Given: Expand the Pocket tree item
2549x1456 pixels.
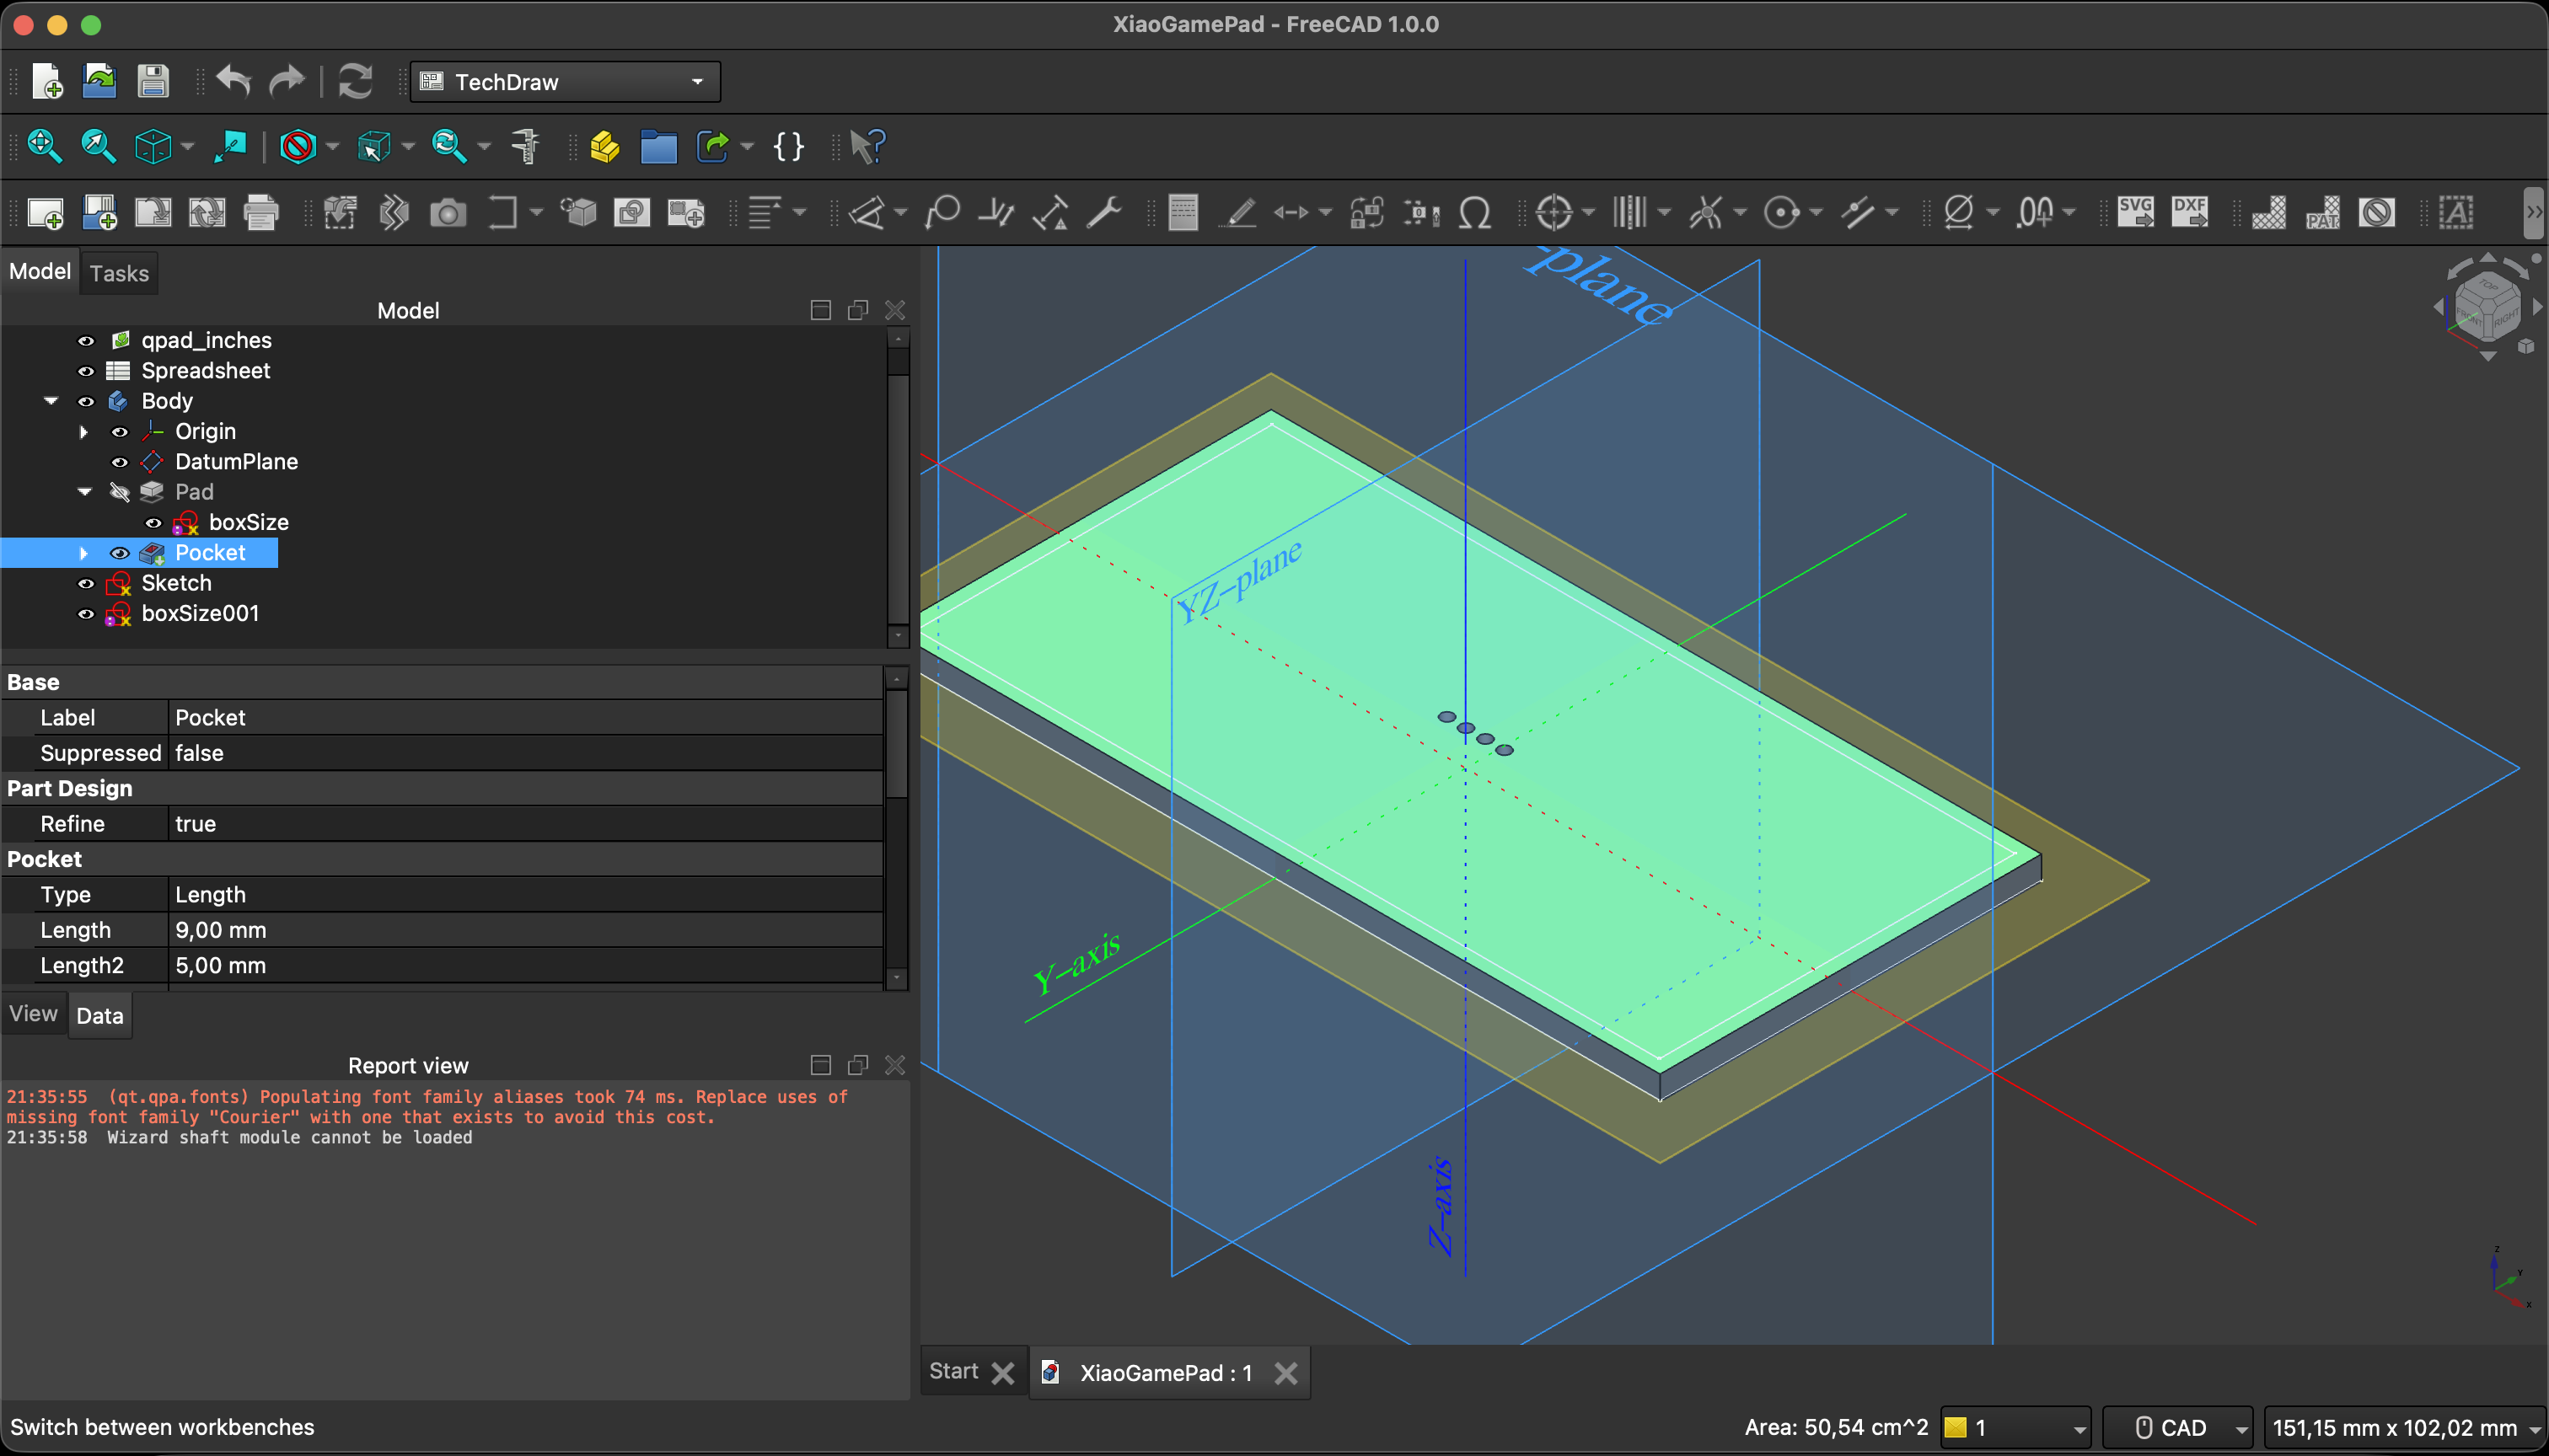Looking at the screenshot, I should (x=84, y=553).
